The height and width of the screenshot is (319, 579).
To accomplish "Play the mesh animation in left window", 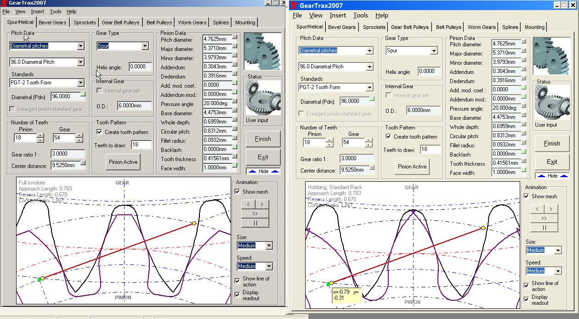I will [255, 213].
